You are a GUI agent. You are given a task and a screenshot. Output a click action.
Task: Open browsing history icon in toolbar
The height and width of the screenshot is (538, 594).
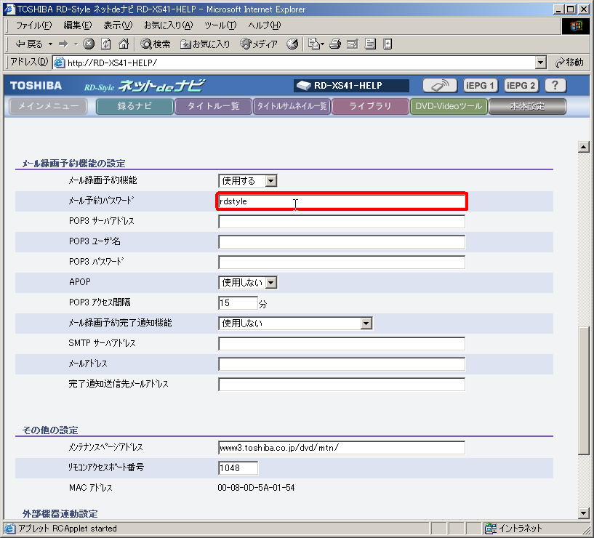(x=292, y=44)
